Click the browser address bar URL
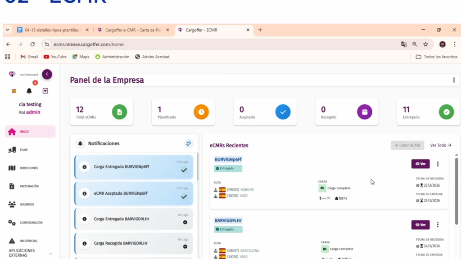The width and height of the screenshot is (461, 259). click(89, 45)
